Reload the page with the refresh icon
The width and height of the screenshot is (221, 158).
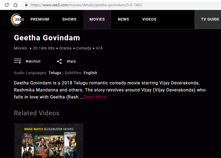7,5
